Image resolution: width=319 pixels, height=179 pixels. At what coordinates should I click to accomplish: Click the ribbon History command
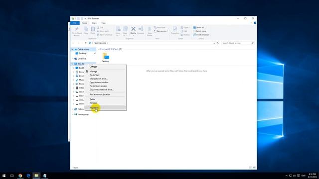point(185,35)
